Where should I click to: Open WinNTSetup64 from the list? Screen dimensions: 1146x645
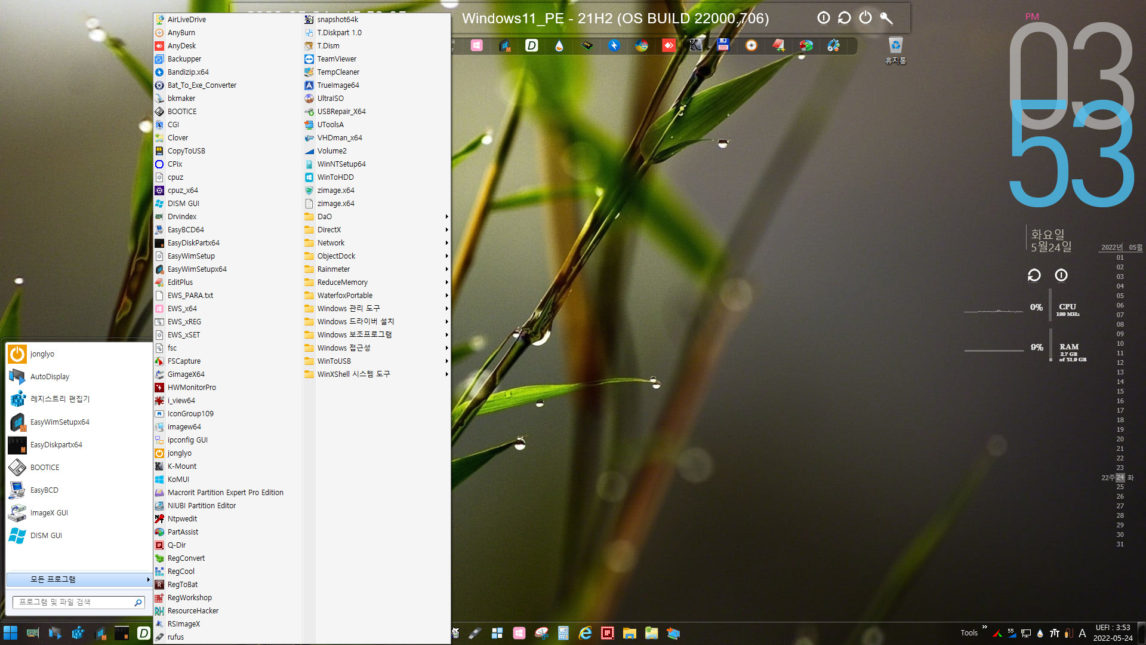377,164
